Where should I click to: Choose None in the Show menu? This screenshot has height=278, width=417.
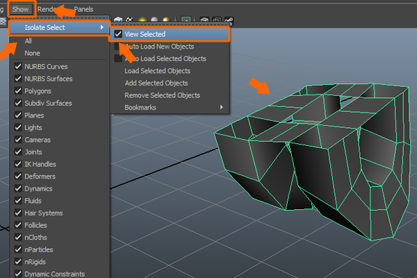click(x=32, y=53)
